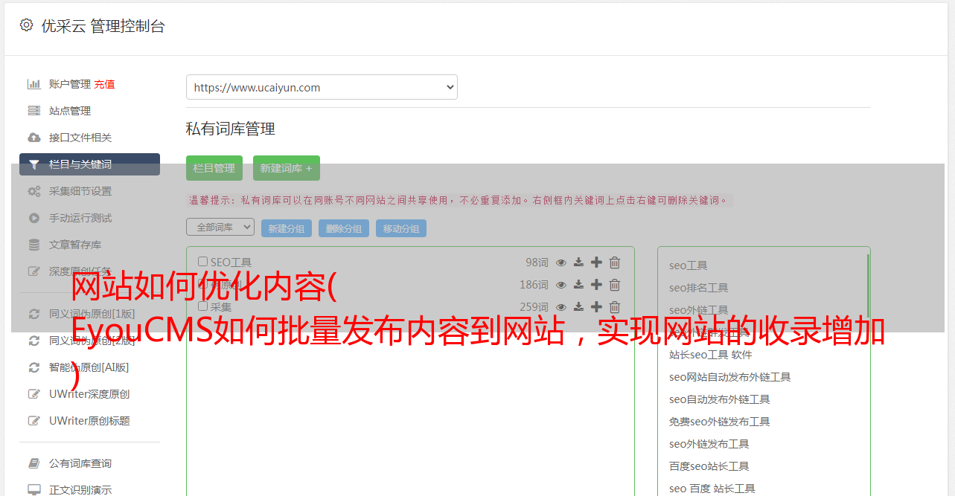
Task: Click the 新建分组 button
Action: 287,228
